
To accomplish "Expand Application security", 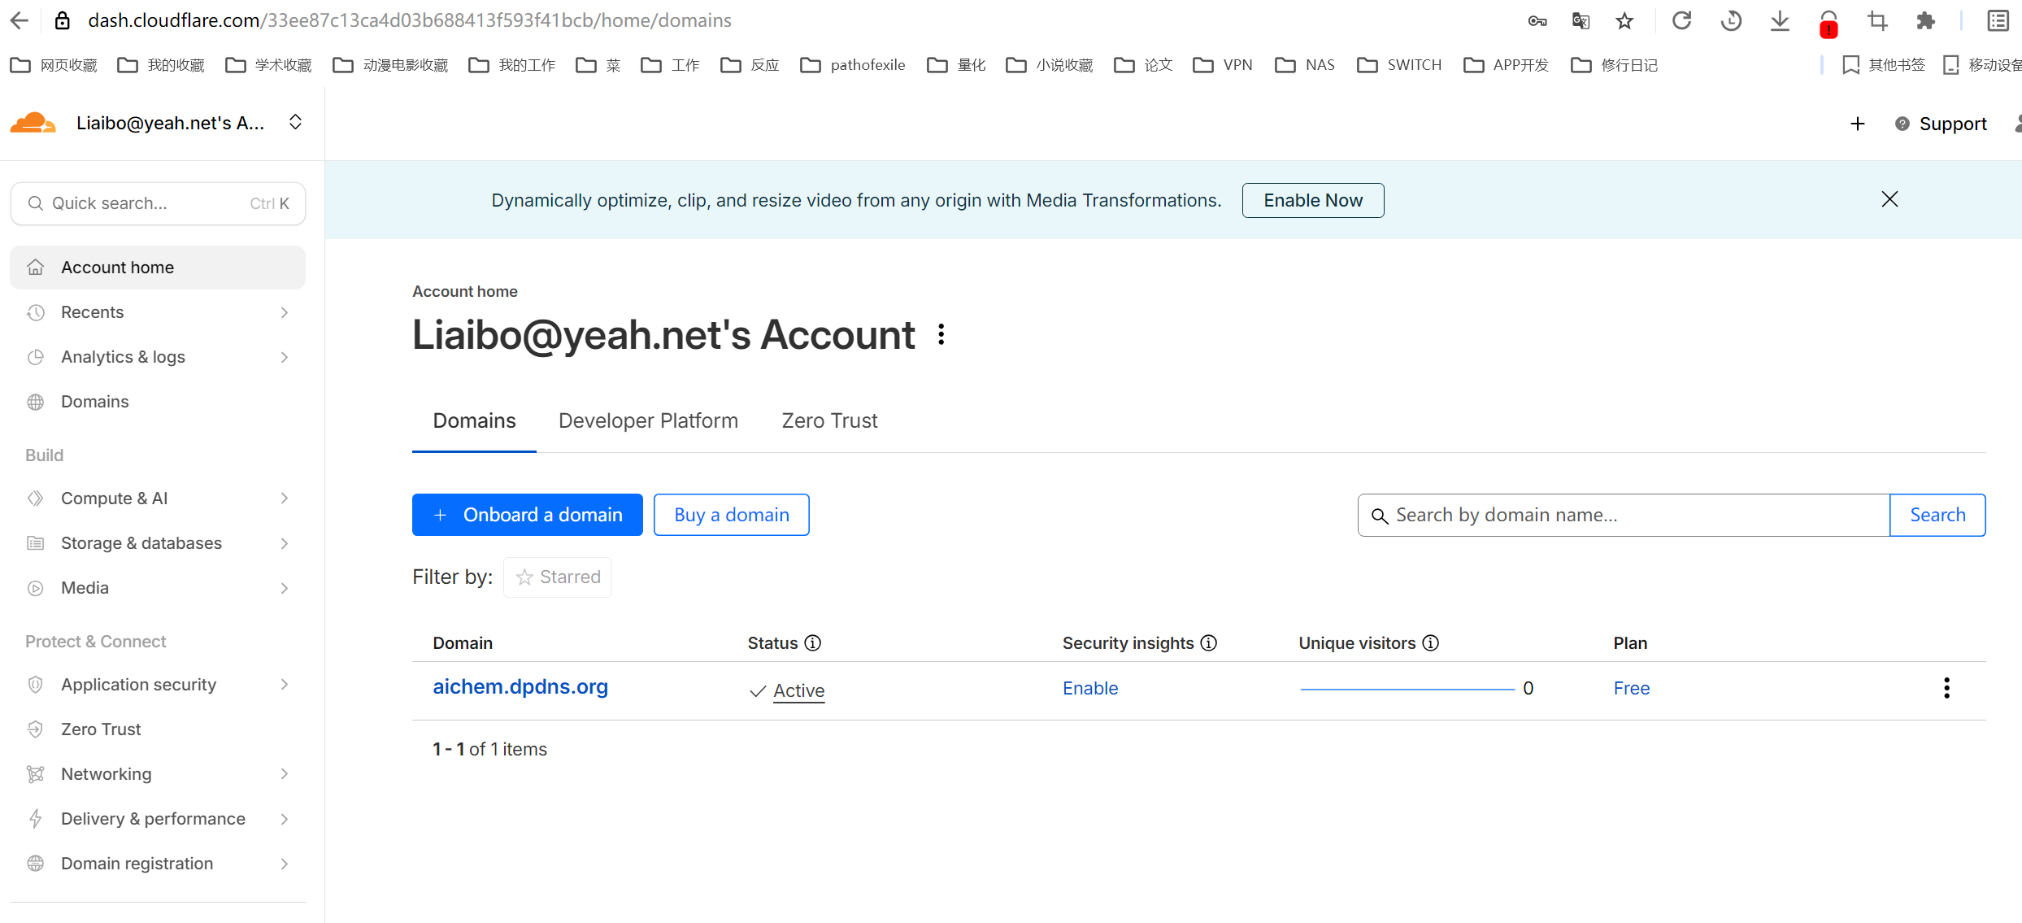I will pos(158,685).
